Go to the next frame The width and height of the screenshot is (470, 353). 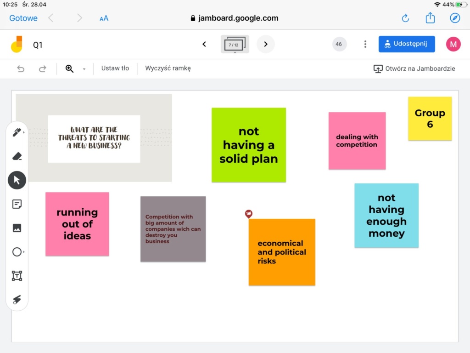coord(265,44)
